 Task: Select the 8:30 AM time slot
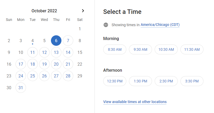pyautogui.click(x=115, y=49)
